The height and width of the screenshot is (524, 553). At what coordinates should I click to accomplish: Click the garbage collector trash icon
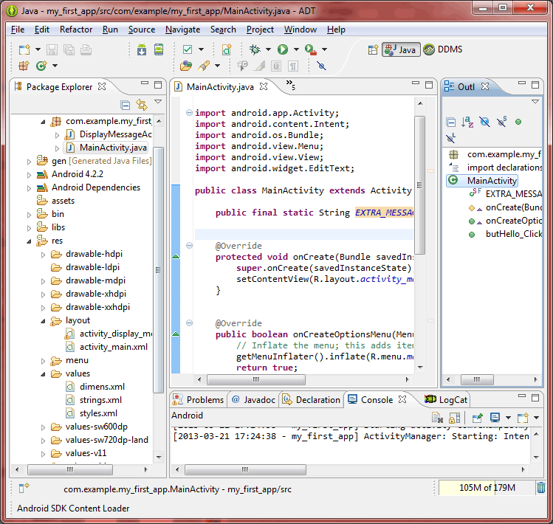pos(540,488)
